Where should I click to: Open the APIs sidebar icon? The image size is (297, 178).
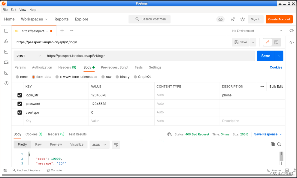click(x=6, y=41)
